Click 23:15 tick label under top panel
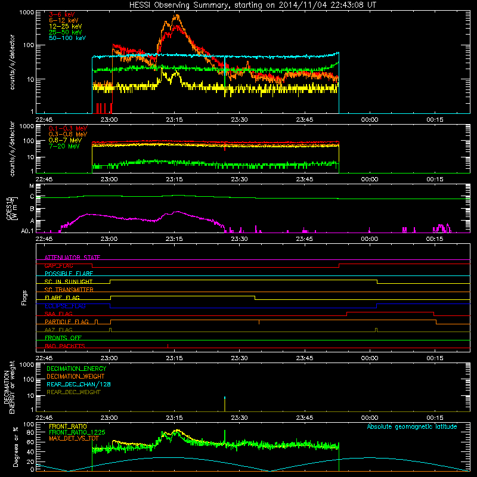Screen dimensions: 477x477 click(x=174, y=120)
